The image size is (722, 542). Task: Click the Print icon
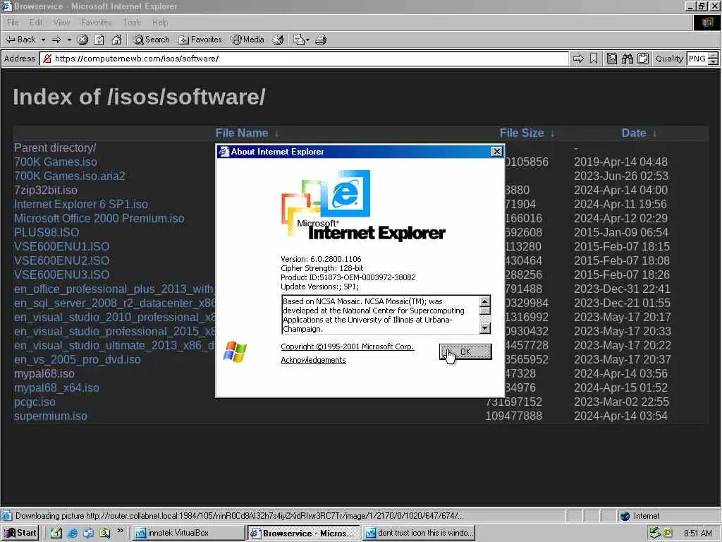tap(321, 40)
